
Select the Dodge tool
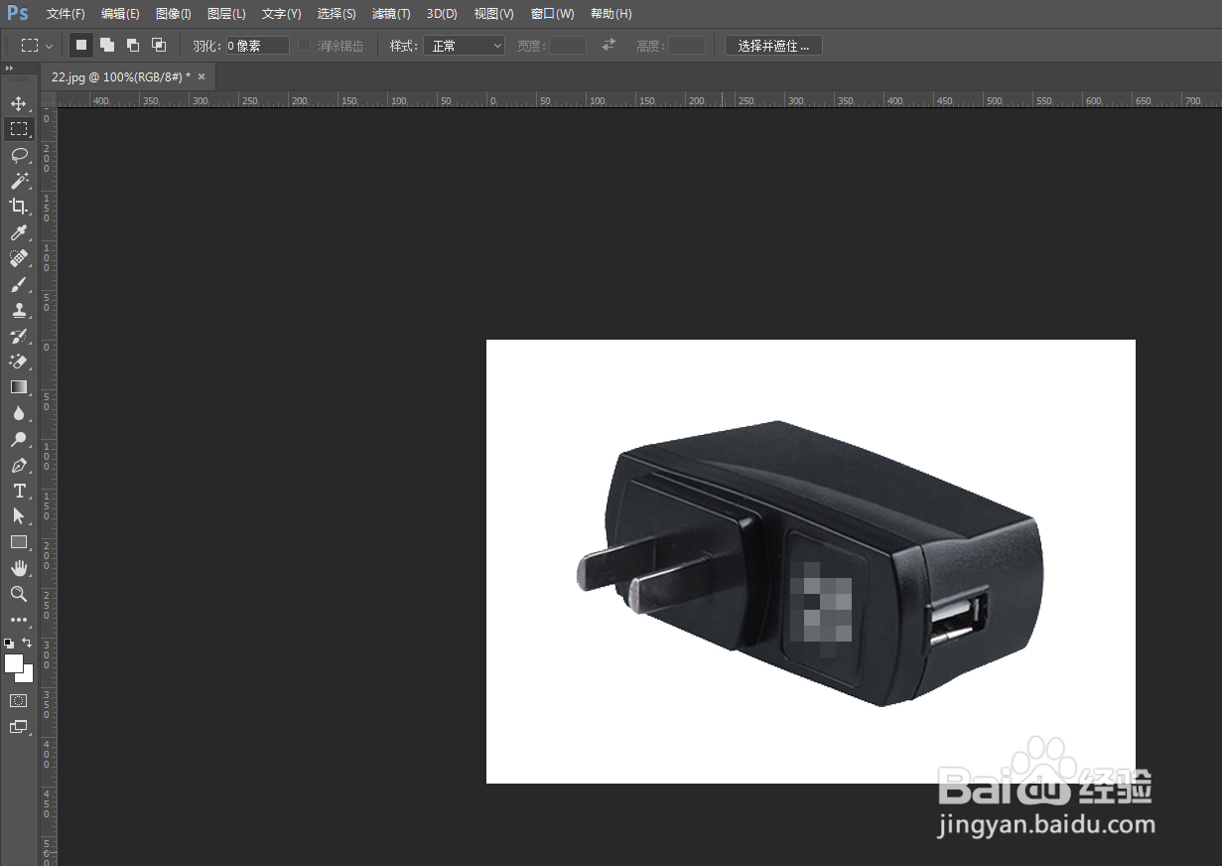coord(18,439)
